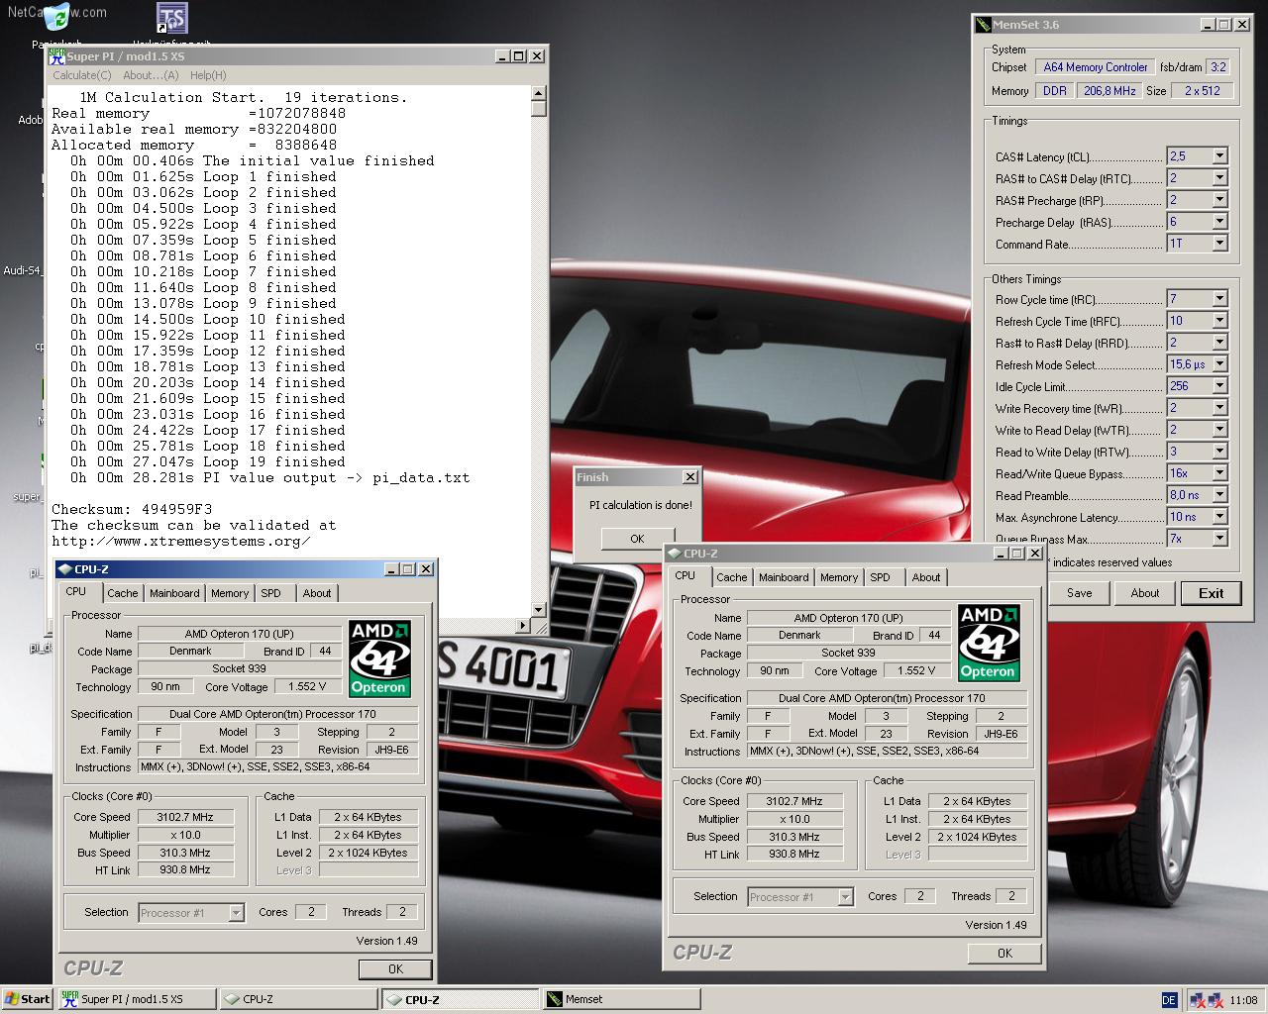This screenshot has width=1268, height=1014.
Task: Click OK button in left CPU-Z
Action: 395,969
